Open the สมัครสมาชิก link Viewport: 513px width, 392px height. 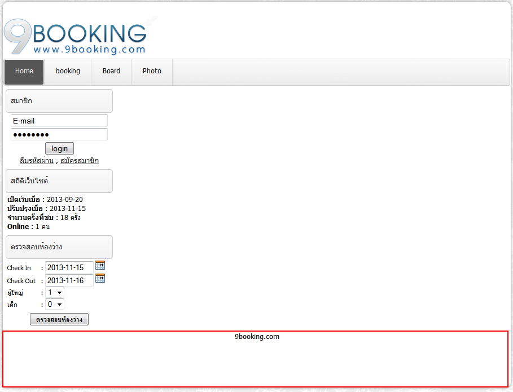80,161
